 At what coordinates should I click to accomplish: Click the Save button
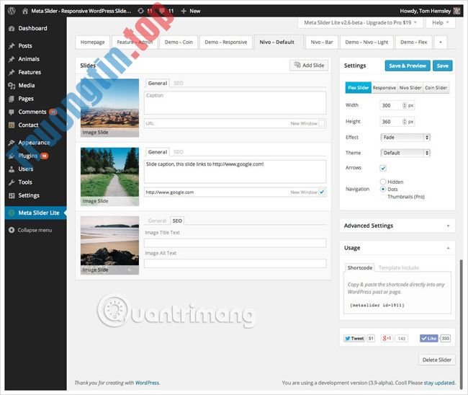click(x=443, y=66)
